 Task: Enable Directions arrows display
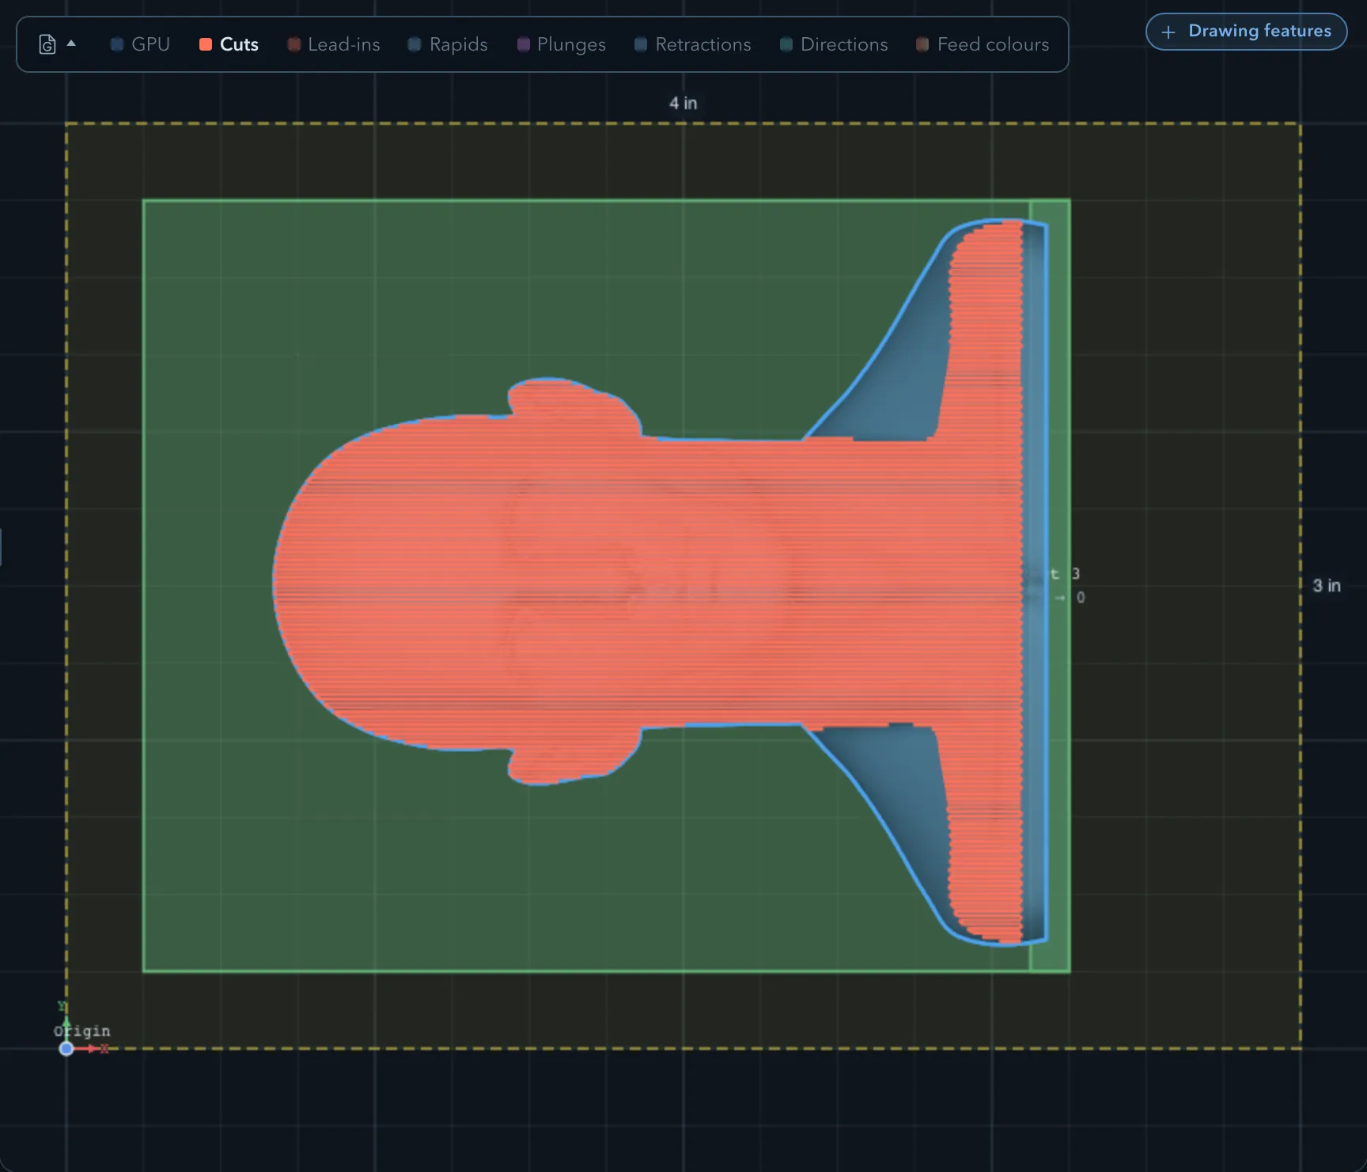(x=834, y=44)
